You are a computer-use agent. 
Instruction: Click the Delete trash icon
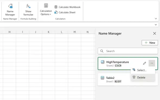tap(134, 77)
